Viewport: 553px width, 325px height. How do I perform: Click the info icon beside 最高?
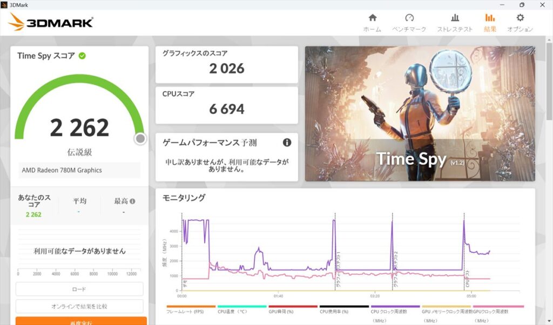132,201
